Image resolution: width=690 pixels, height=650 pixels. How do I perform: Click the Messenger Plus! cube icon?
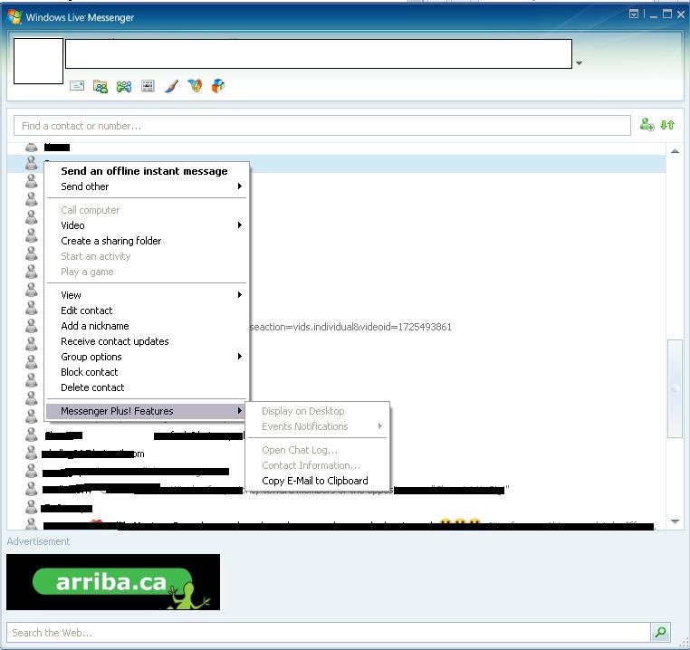pos(217,86)
